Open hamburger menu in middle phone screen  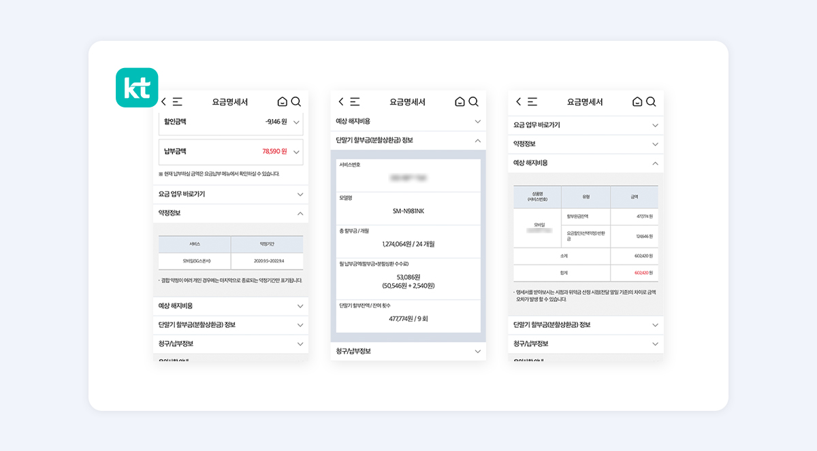pyautogui.click(x=355, y=102)
